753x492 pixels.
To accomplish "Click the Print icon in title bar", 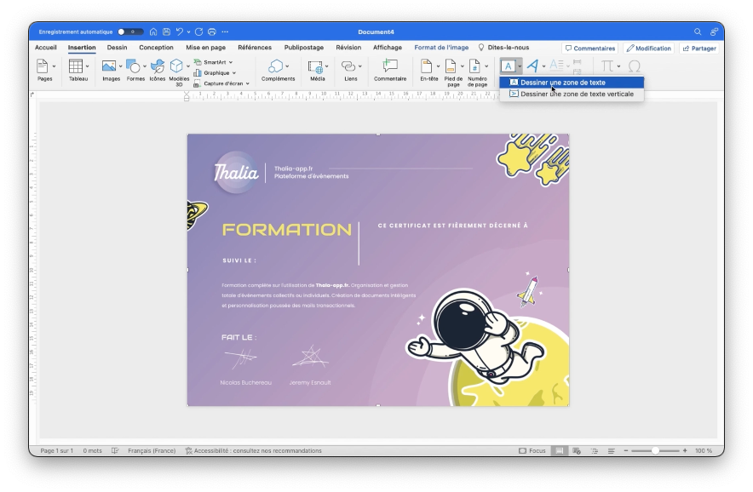I will click(211, 31).
